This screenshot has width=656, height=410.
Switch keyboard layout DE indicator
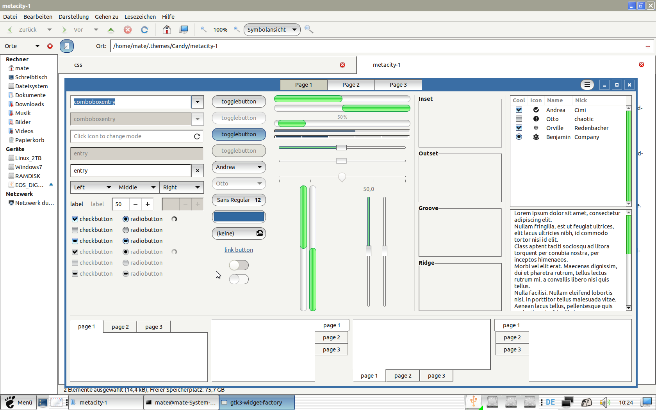551,402
